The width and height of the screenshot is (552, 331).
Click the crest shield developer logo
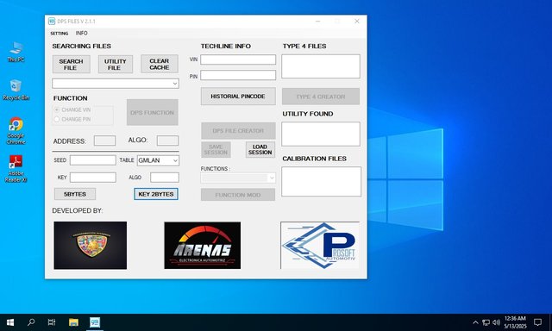[91, 245]
